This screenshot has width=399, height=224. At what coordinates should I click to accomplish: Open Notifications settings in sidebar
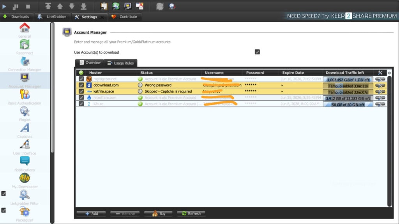coord(25,164)
